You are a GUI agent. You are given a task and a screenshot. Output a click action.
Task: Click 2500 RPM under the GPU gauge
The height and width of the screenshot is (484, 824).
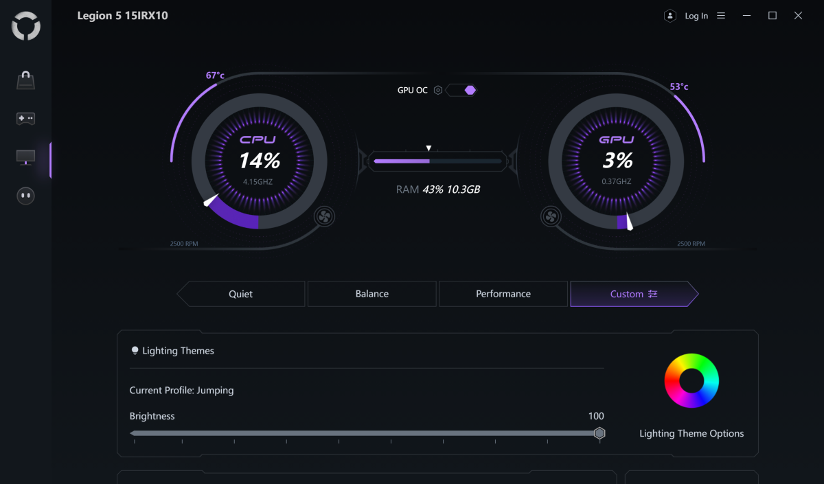point(691,244)
